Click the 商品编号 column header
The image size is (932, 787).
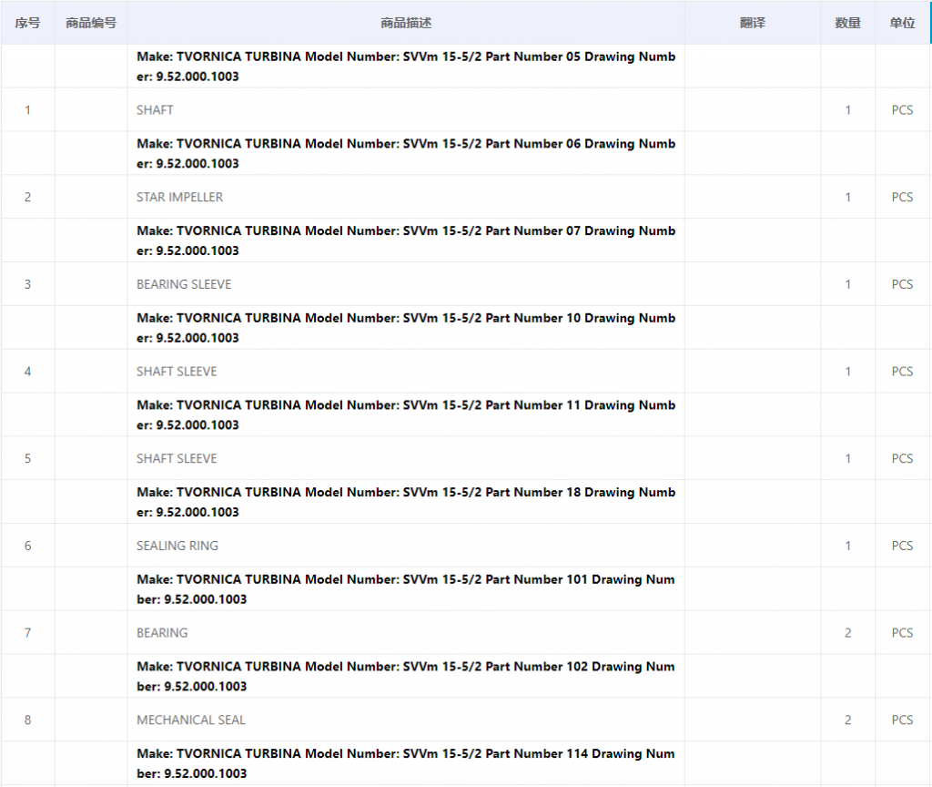pos(91,23)
